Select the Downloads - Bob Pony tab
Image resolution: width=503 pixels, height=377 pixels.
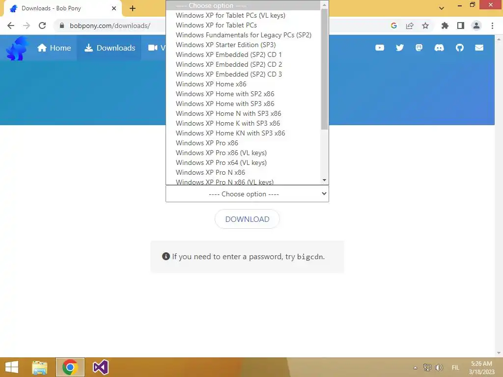pos(63,8)
